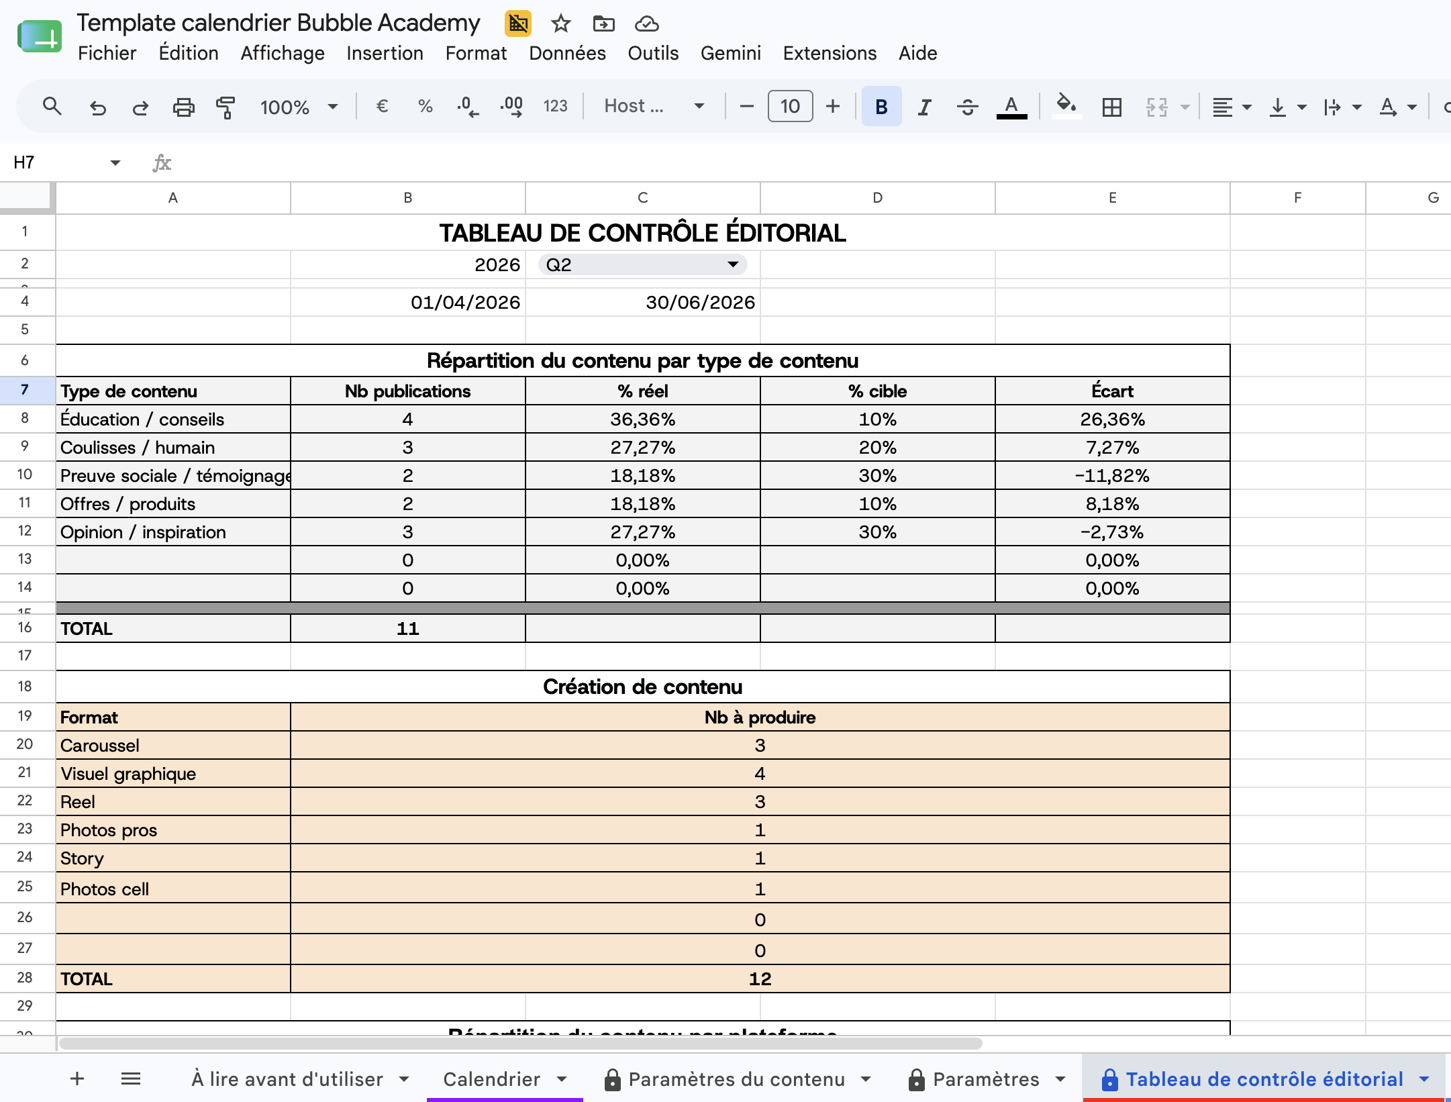
Task: Expand the merge cells options arrow
Action: click(1185, 107)
